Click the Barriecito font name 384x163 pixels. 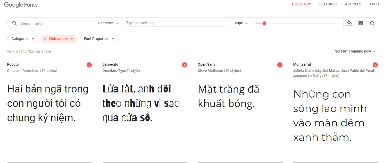click(x=110, y=64)
